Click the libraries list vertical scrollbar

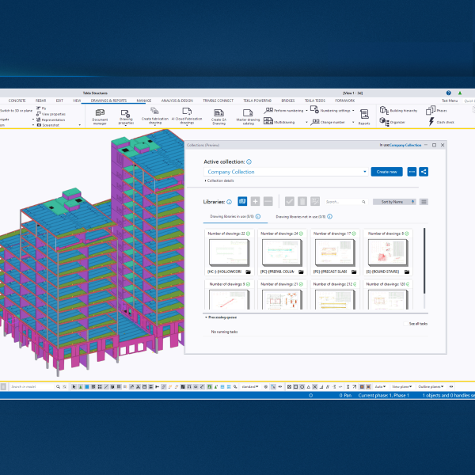(424, 260)
